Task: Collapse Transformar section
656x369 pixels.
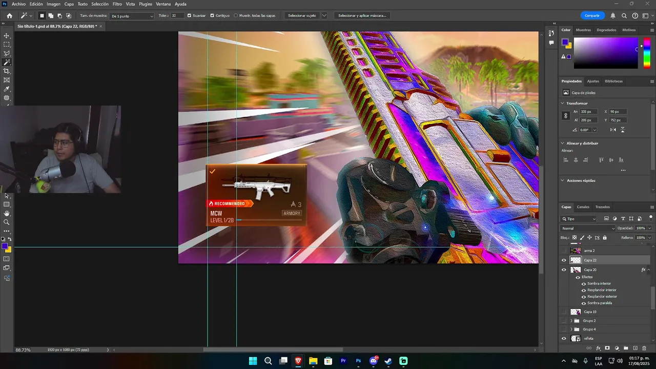Action: tap(563, 104)
